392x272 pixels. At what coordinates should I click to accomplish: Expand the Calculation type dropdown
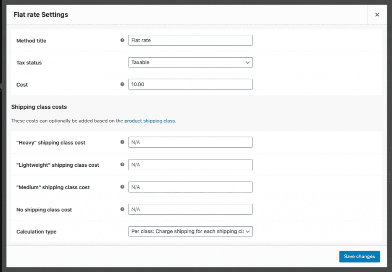pos(190,231)
